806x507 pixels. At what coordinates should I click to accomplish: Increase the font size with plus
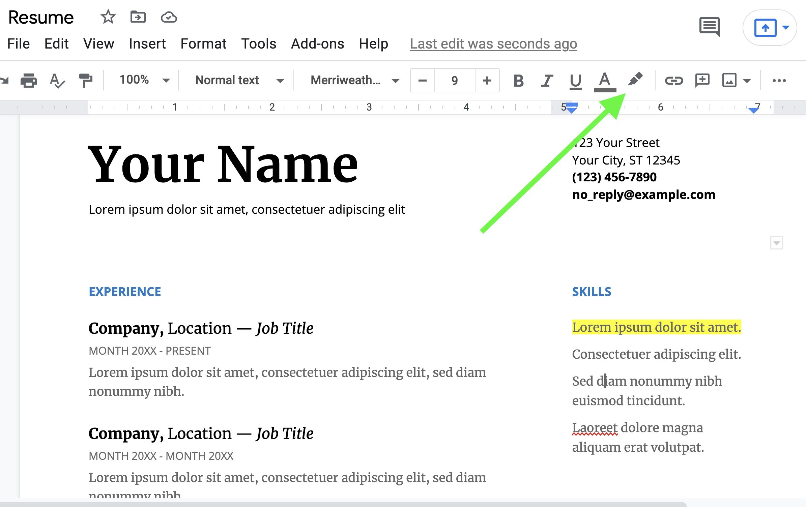487,81
